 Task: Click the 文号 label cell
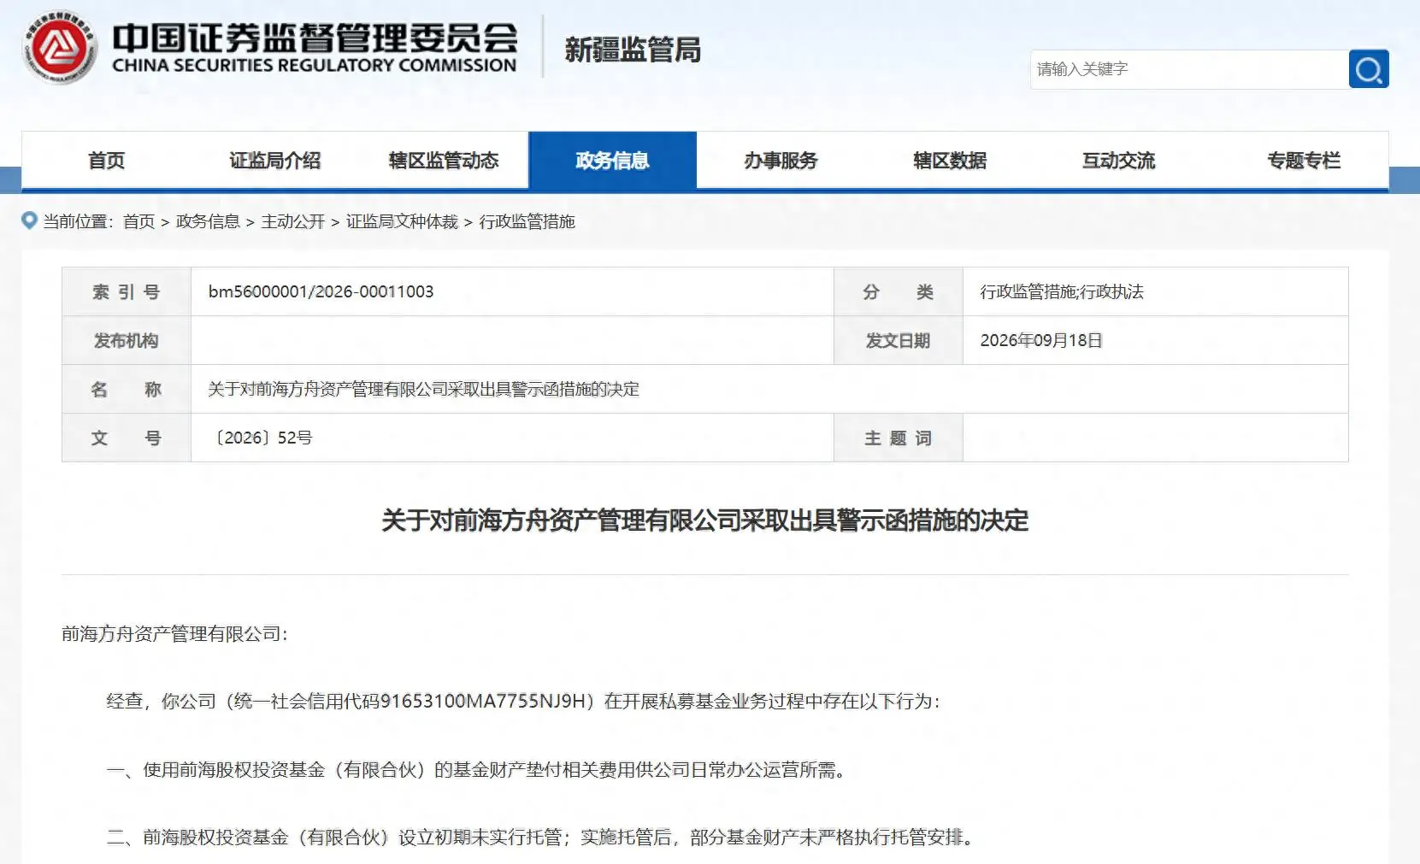click(x=127, y=438)
